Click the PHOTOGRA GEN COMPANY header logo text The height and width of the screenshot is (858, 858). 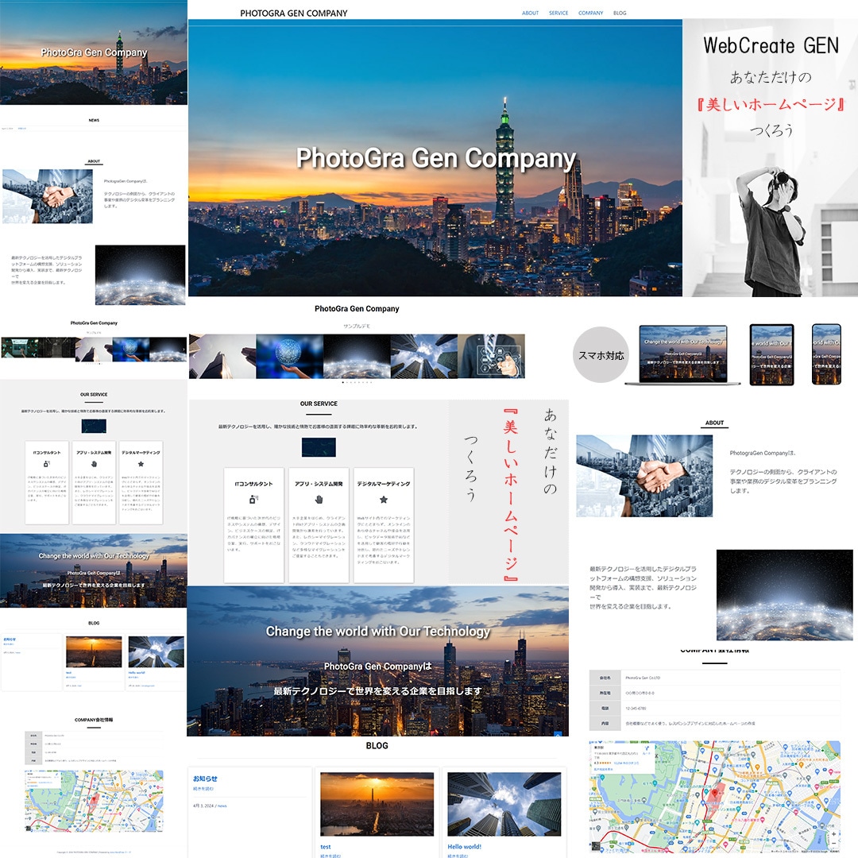294,14
